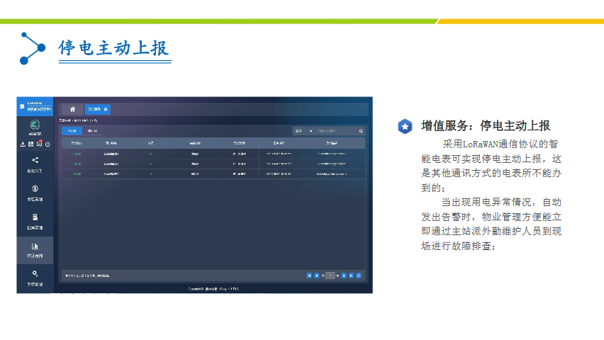Switch to the second sub-tab
The image size is (604, 340).
point(92,131)
